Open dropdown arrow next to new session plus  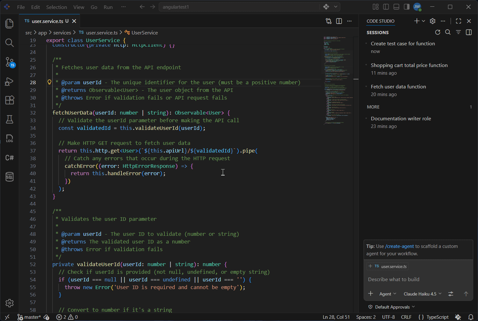(x=424, y=21)
